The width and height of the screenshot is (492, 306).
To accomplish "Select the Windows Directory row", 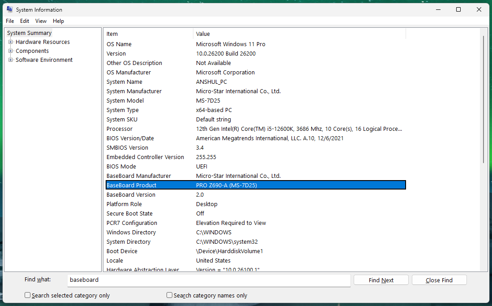I will pos(256,233).
